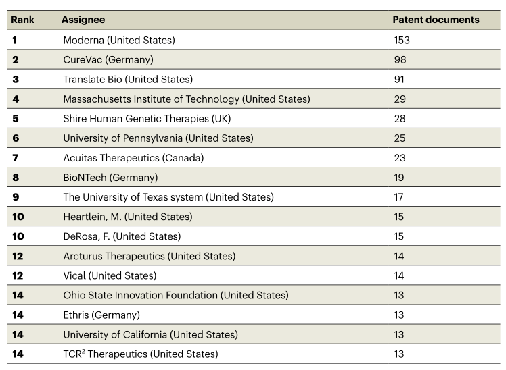Click on DeRosa, F. (United States)
506x370 pixels.
coord(122,236)
